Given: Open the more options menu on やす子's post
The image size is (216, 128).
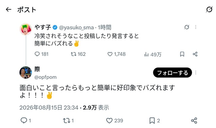Looking at the screenshot, I should pos(196,27).
